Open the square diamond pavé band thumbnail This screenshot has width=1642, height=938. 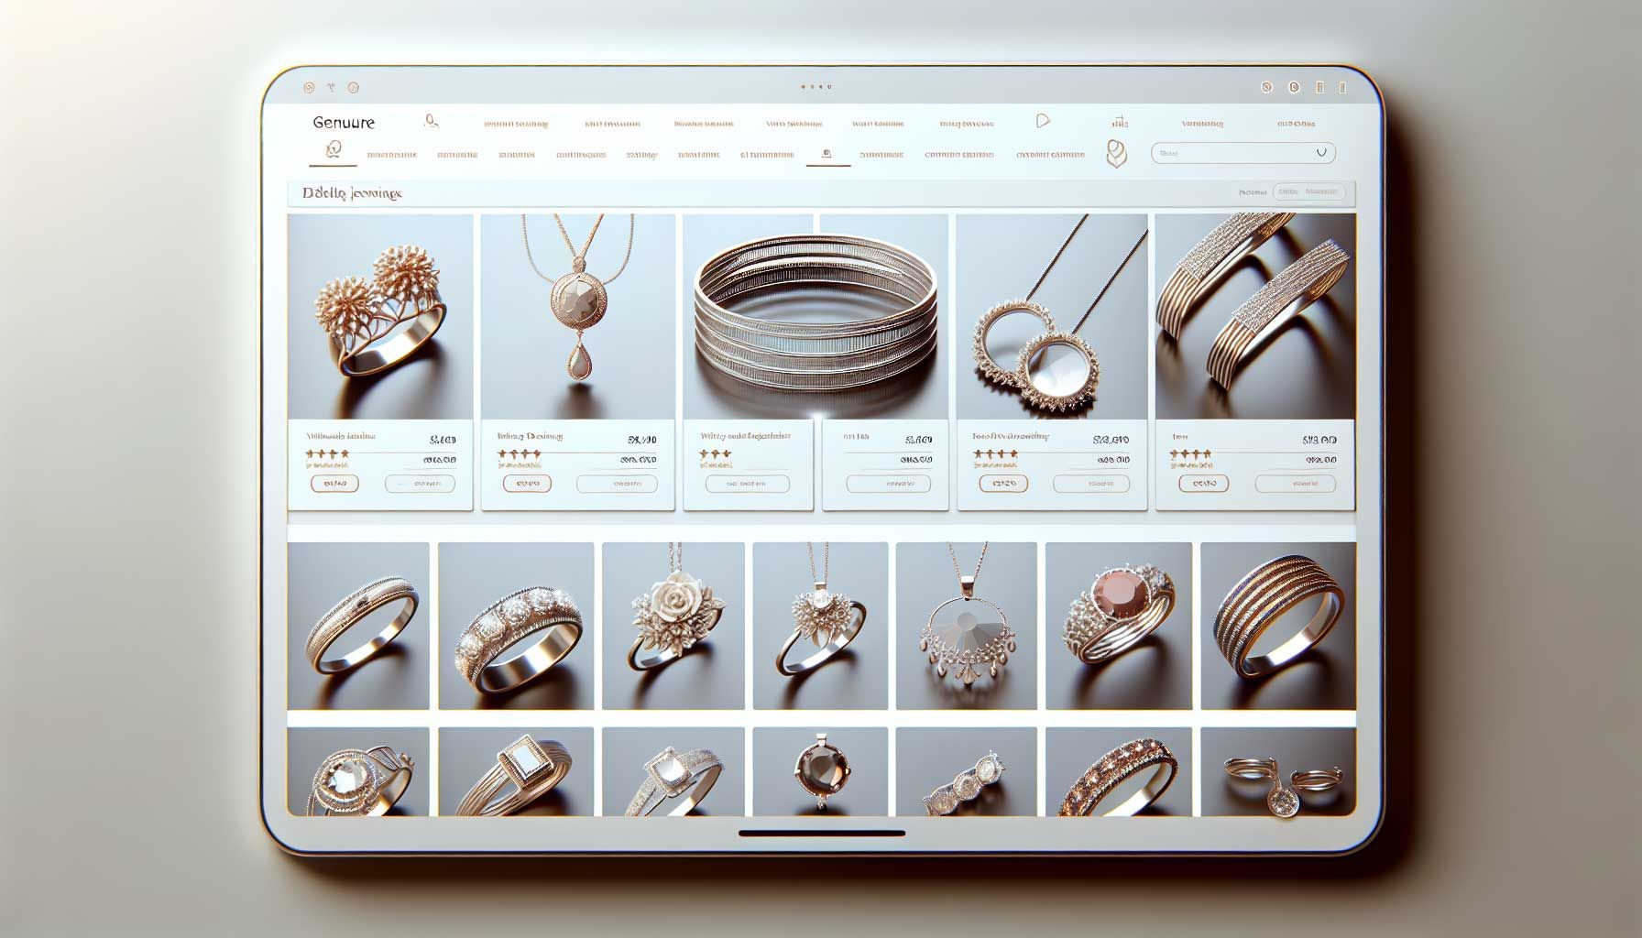tap(673, 771)
